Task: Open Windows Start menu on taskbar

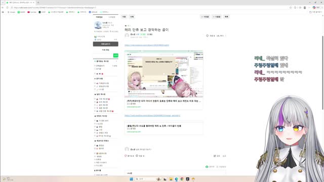Action: point(131,179)
